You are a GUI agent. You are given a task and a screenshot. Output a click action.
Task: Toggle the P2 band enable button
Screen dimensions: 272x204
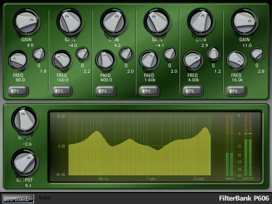point(62,91)
